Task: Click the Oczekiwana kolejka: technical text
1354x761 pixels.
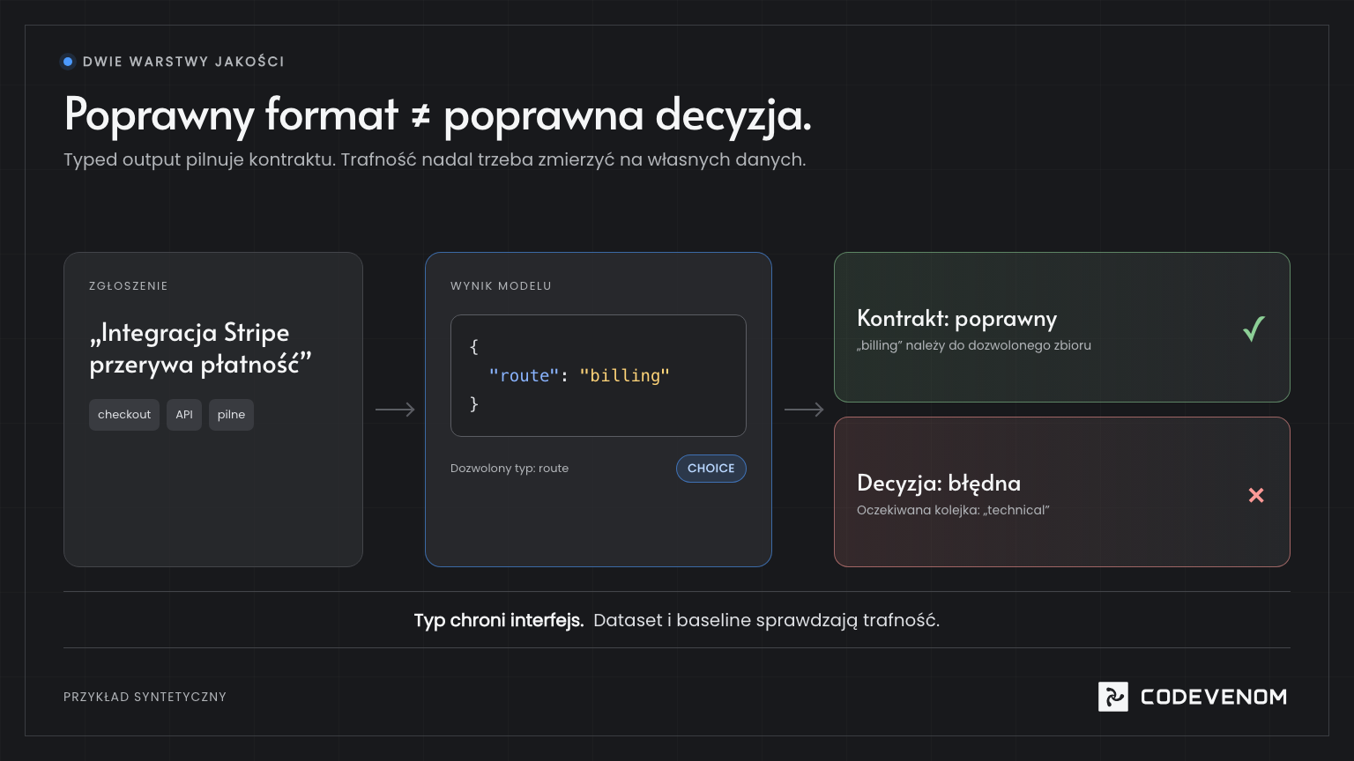Action: click(953, 510)
